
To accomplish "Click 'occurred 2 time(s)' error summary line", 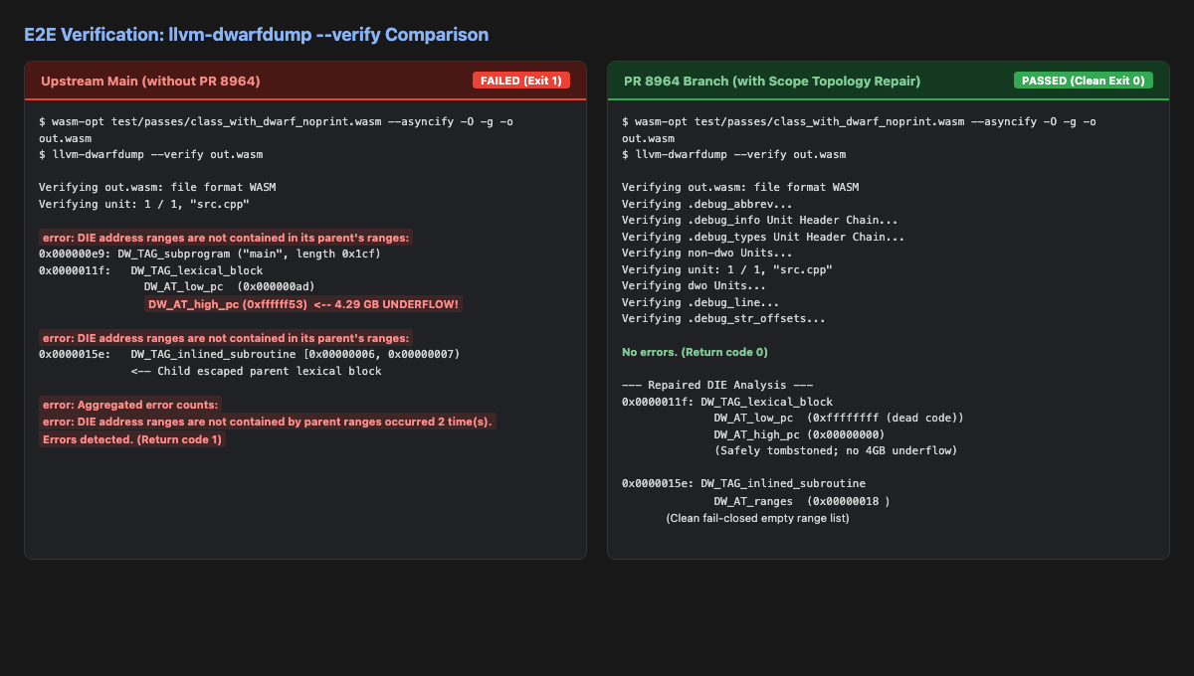I will tap(267, 422).
